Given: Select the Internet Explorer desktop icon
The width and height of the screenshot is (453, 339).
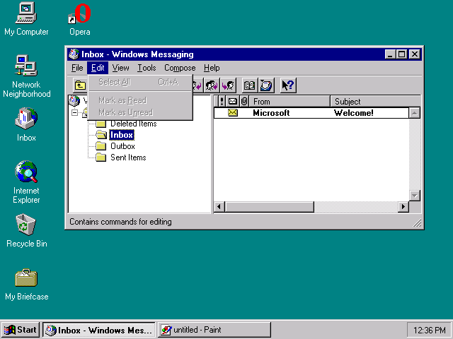Looking at the screenshot, I should point(26,182).
